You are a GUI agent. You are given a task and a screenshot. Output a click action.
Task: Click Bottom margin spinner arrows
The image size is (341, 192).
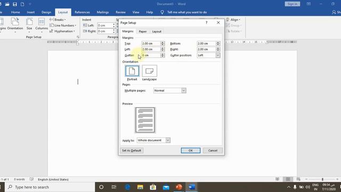pyautogui.click(x=218, y=44)
